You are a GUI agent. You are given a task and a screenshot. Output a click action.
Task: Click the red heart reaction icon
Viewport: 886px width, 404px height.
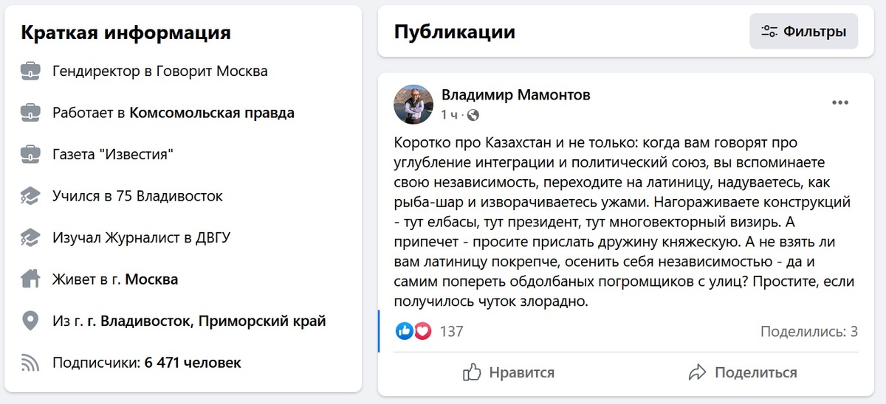coord(422,331)
